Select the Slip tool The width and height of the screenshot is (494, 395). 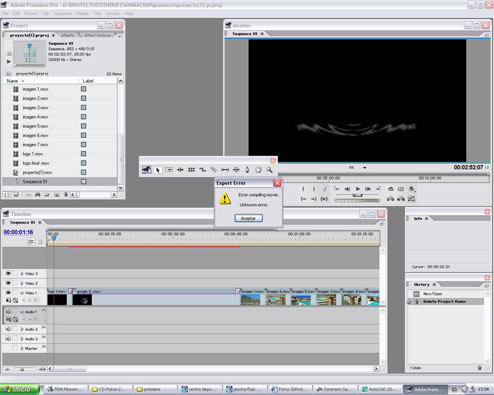click(225, 170)
